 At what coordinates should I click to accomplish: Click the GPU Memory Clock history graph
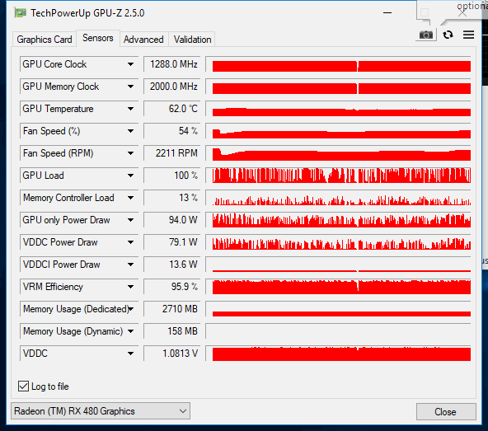(339, 87)
